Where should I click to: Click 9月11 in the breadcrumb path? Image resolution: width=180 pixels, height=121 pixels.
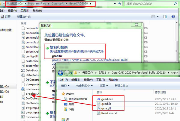click(x=102, y=73)
